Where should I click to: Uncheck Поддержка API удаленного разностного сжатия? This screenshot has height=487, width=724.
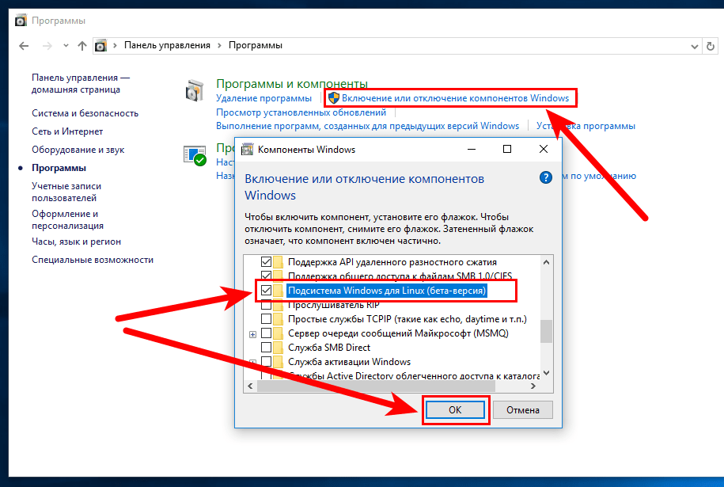click(266, 262)
